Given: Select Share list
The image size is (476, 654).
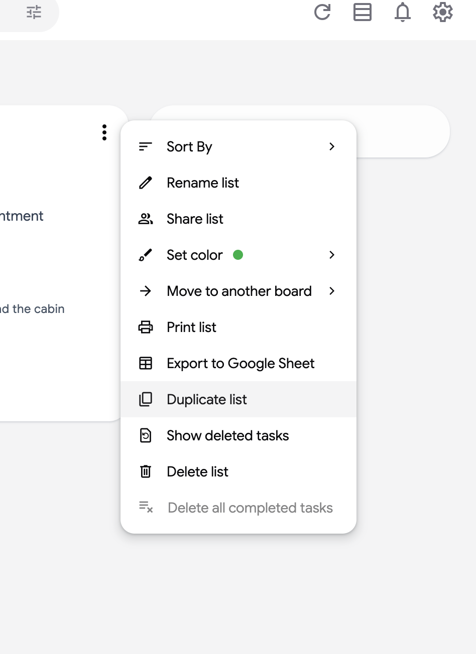Looking at the screenshot, I should pos(239,219).
